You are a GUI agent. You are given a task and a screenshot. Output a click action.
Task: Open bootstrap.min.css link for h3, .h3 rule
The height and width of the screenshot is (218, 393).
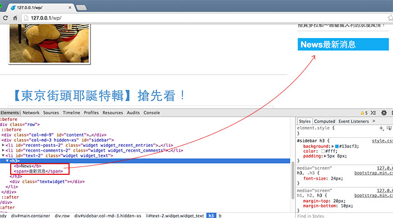pyautogui.click(x=373, y=173)
